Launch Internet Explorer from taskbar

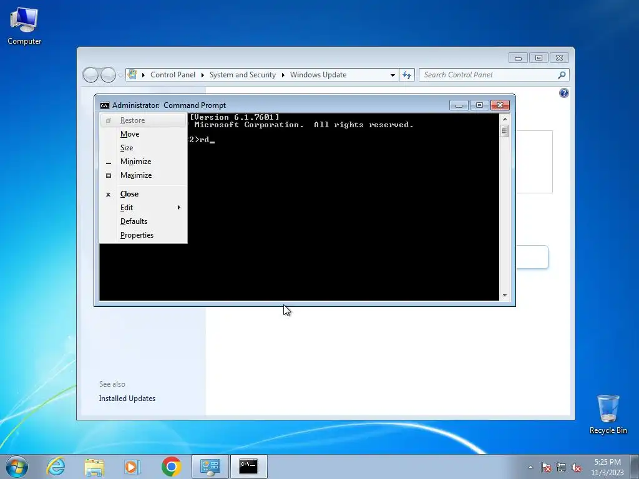(x=56, y=467)
